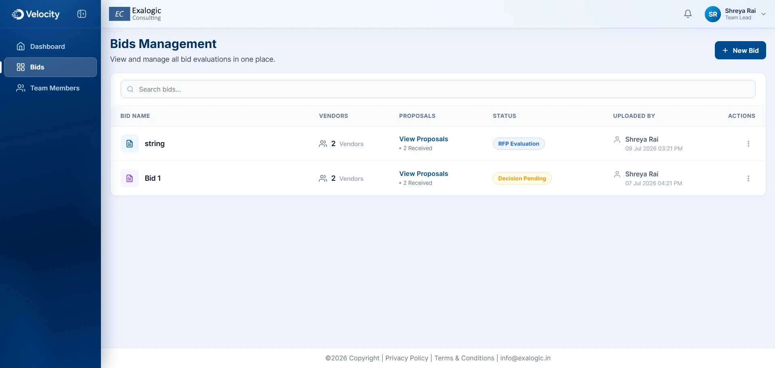This screenshot has height=368, width=775.
Task: Click the UPLOADED BY column header
Action: tap(634, 116)
